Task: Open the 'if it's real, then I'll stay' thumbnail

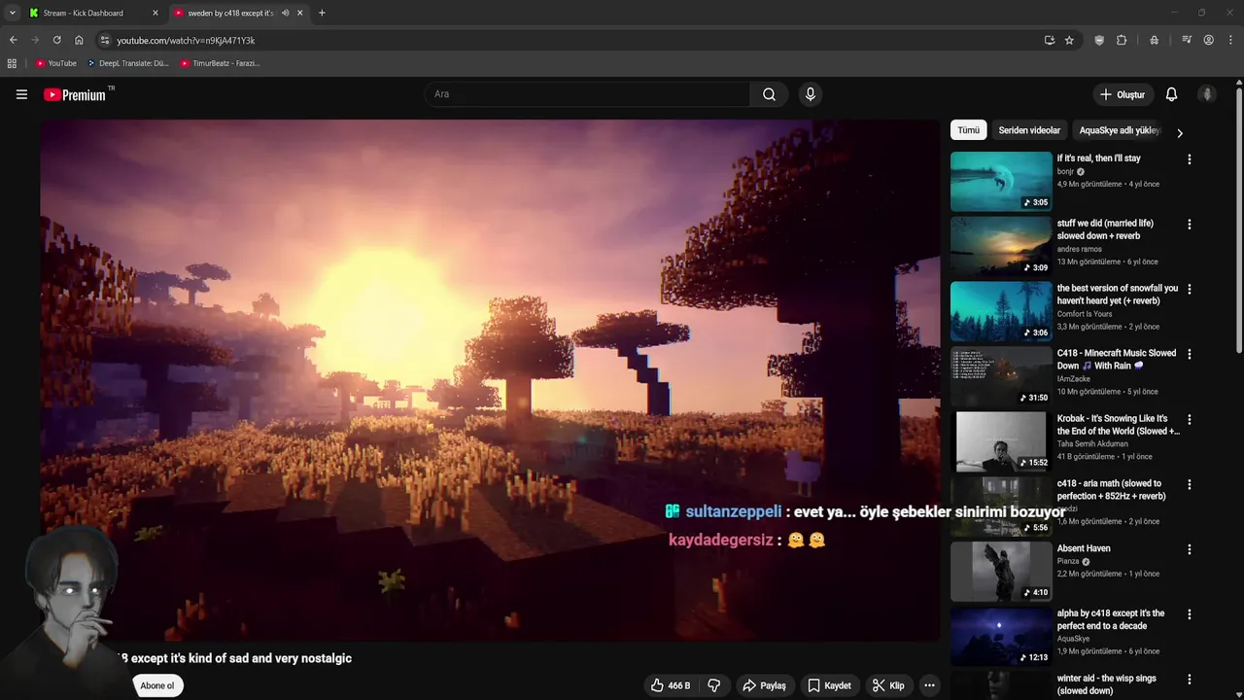Action: (x=1001, y=181)
